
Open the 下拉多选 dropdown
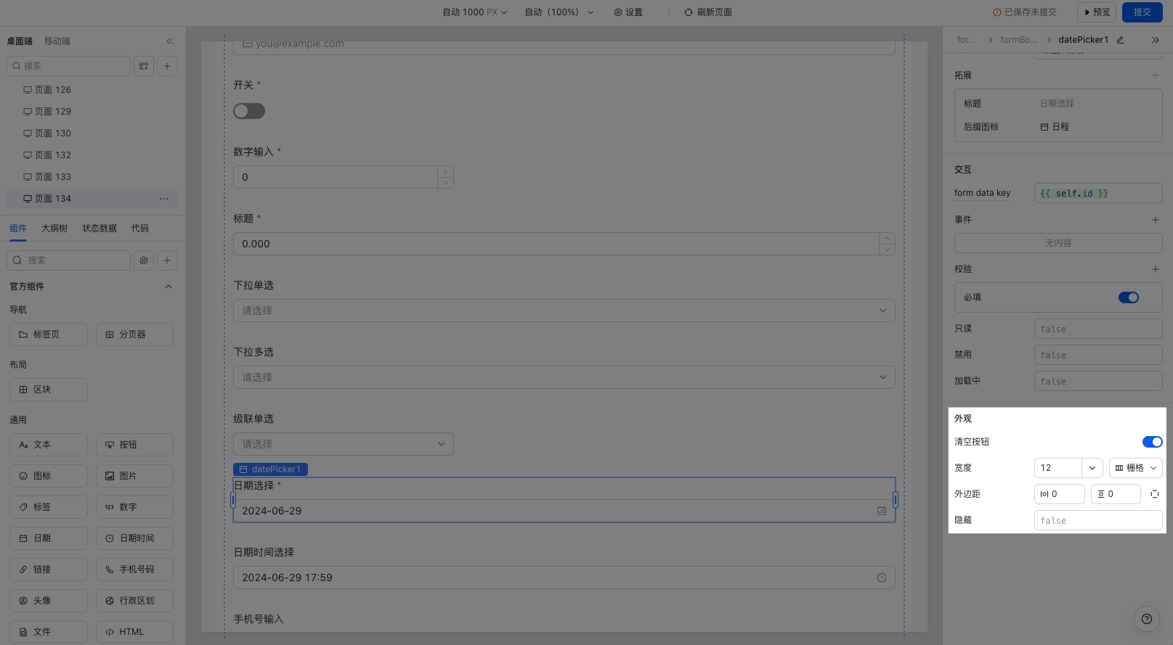564,377
